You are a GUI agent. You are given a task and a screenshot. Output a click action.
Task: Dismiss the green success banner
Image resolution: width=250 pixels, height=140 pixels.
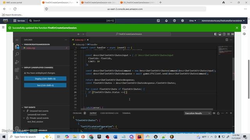(x=237, y=28)
